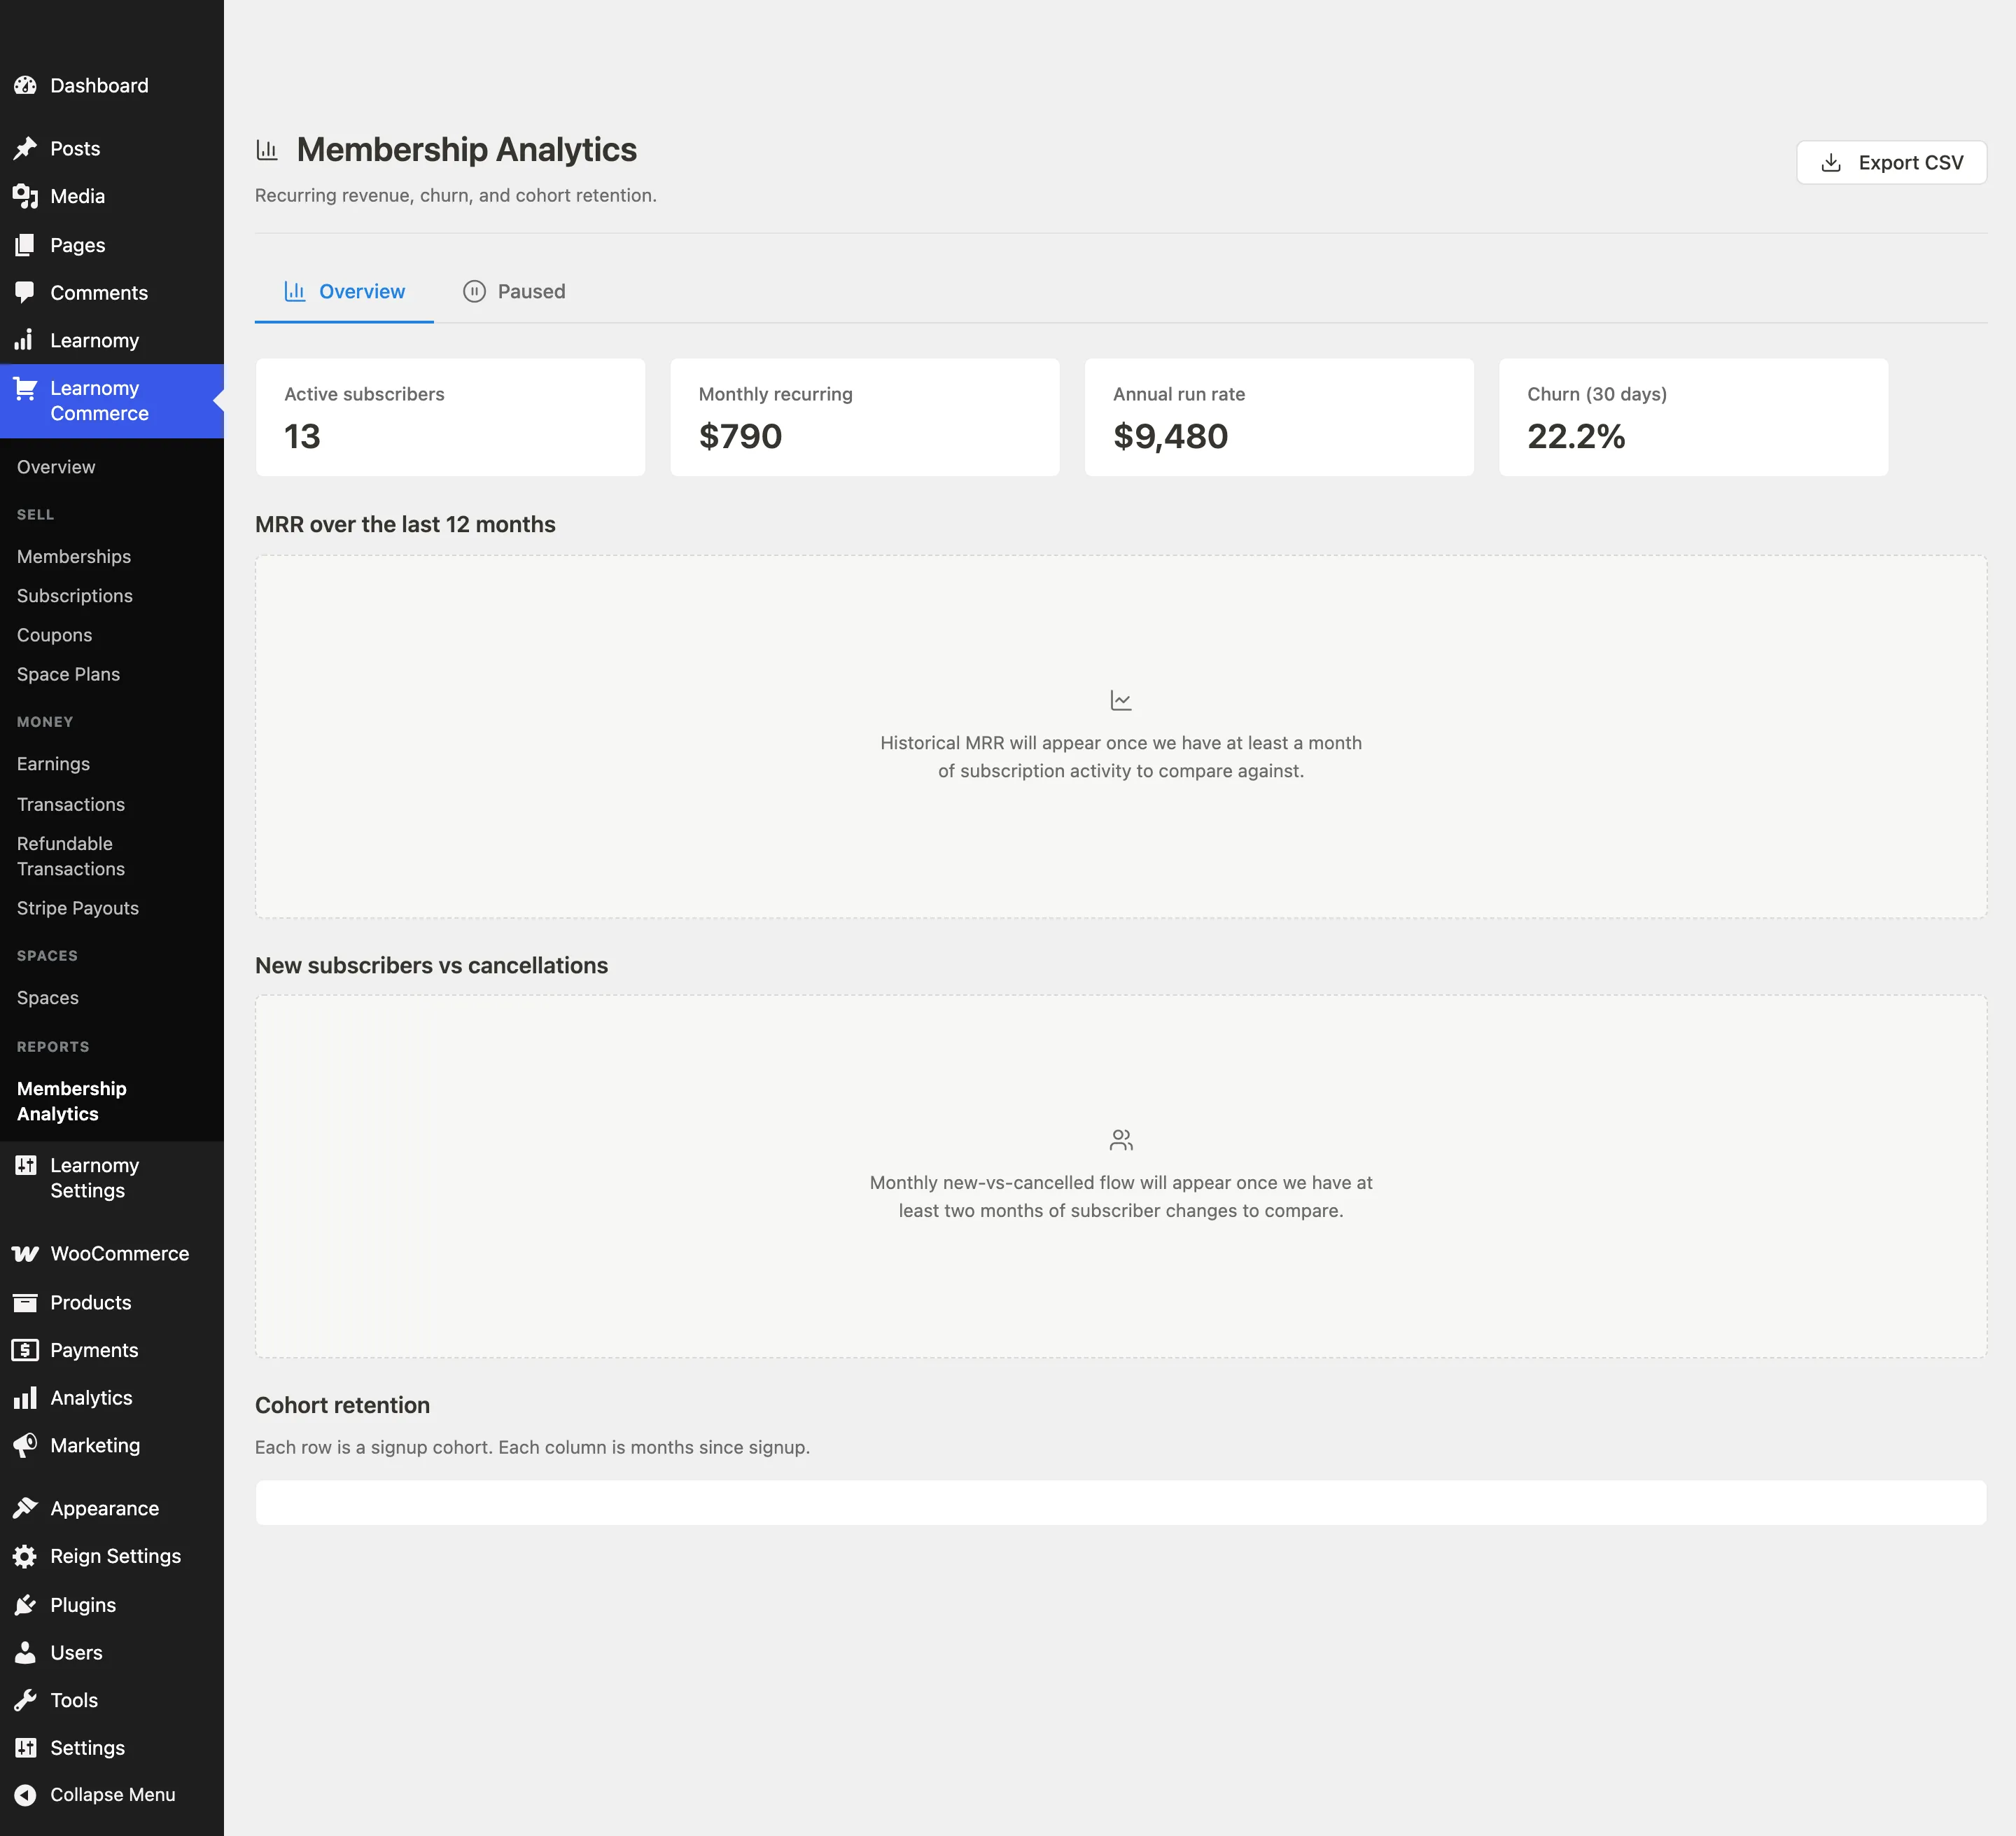Click the Products archive icon
The width and height of the screenshot is (2016, 1836).
point(25,1302)
